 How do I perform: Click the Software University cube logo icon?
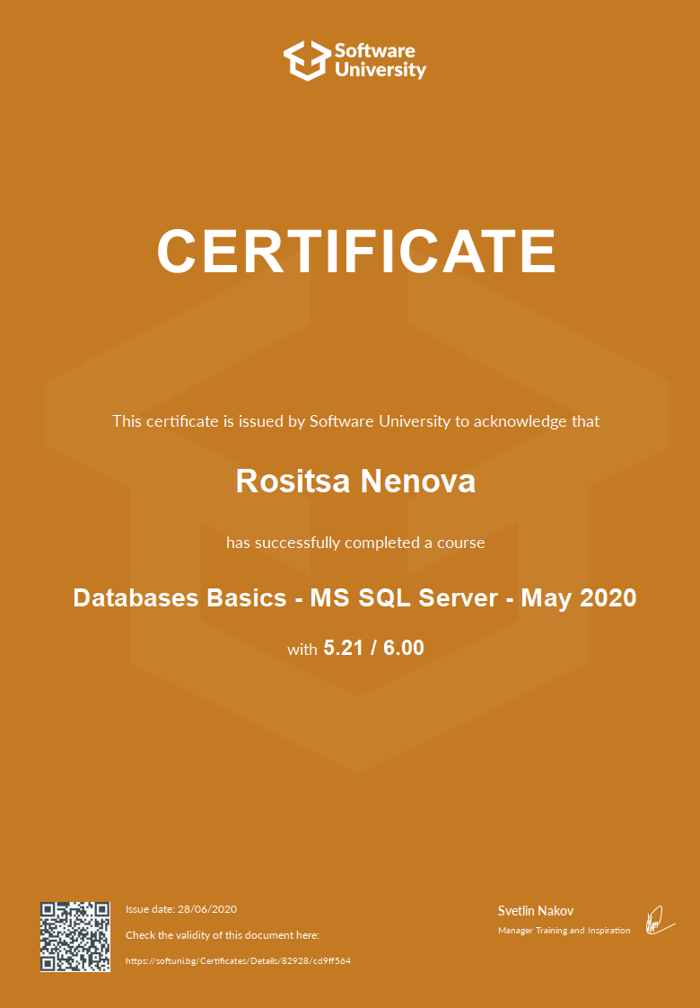point(306,60)
